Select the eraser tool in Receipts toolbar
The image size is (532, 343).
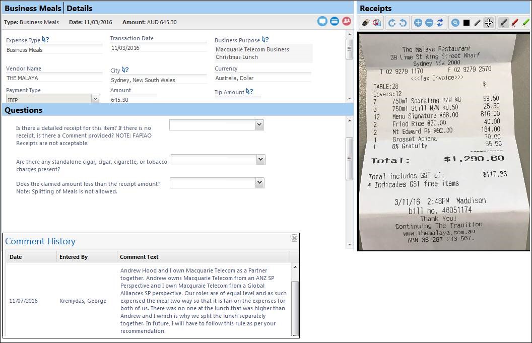pos(366,23)
